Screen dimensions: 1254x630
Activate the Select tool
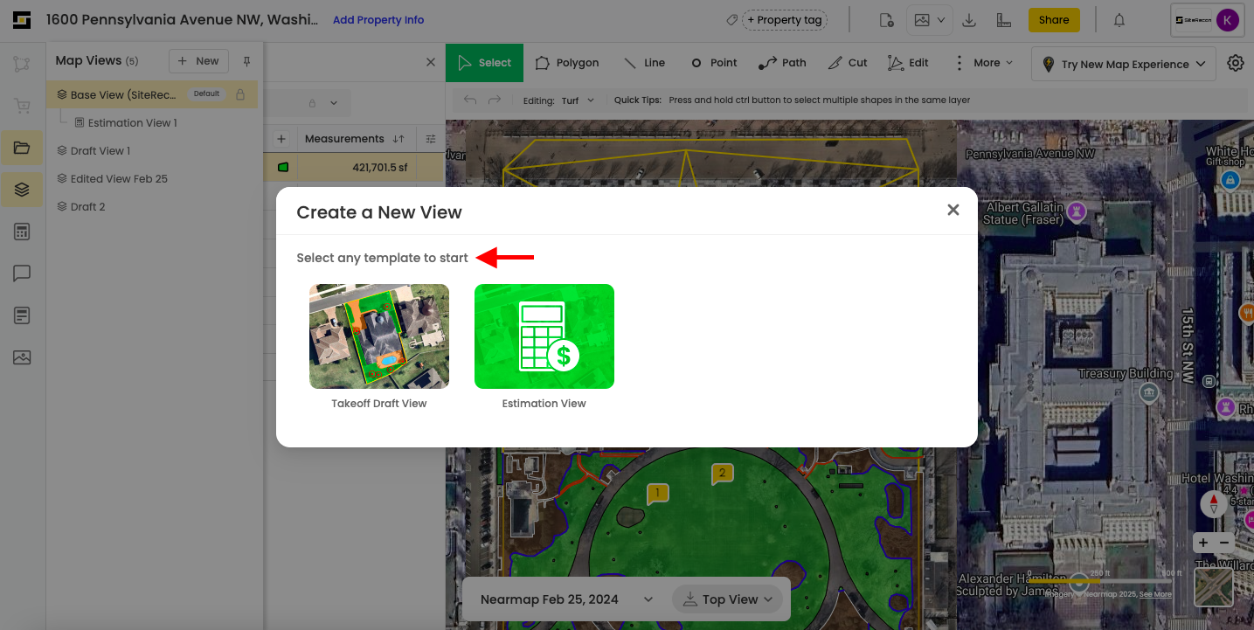(485, 63)
